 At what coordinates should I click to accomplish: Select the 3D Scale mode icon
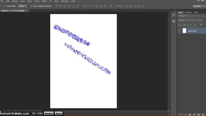tap(143, 6)
